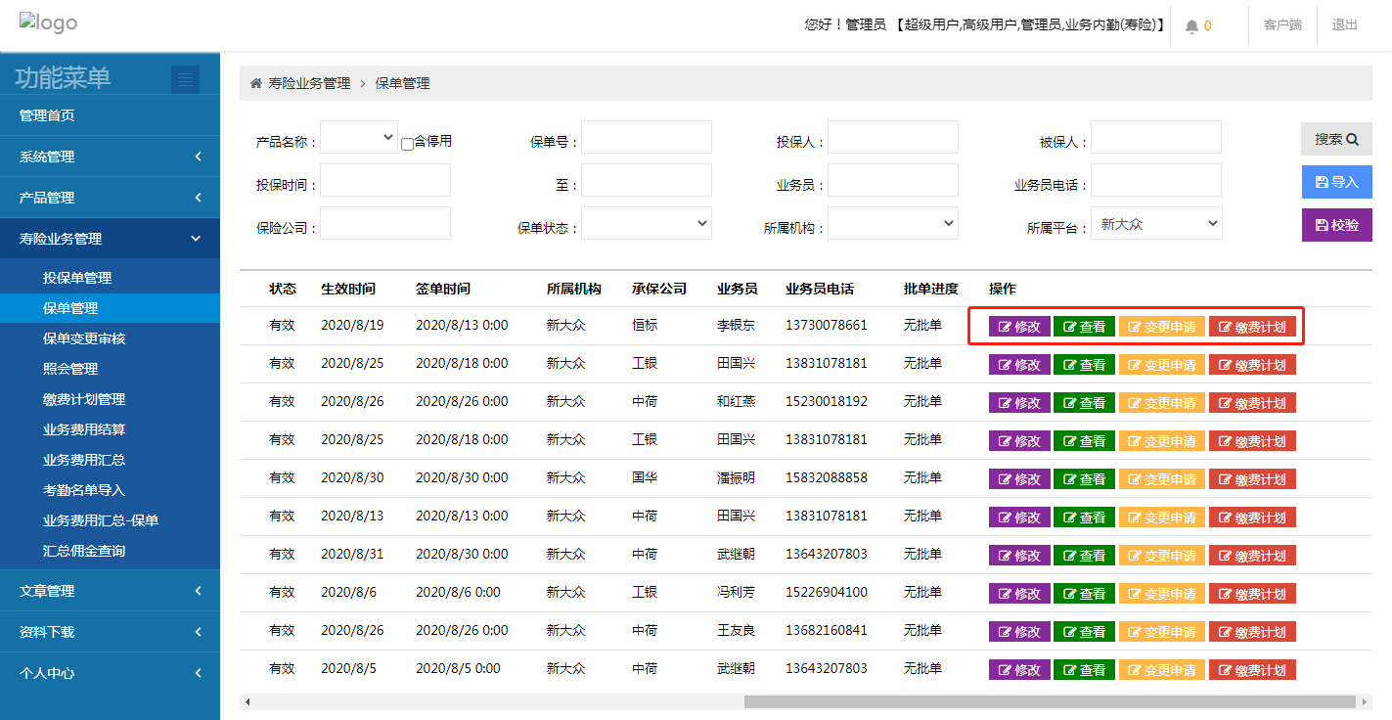Enable the 含停用 checkbox

(x=408, y=144)
